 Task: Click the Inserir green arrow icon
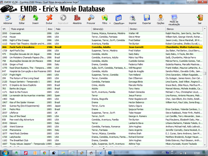pyautogui.click(x=36, y=18)
